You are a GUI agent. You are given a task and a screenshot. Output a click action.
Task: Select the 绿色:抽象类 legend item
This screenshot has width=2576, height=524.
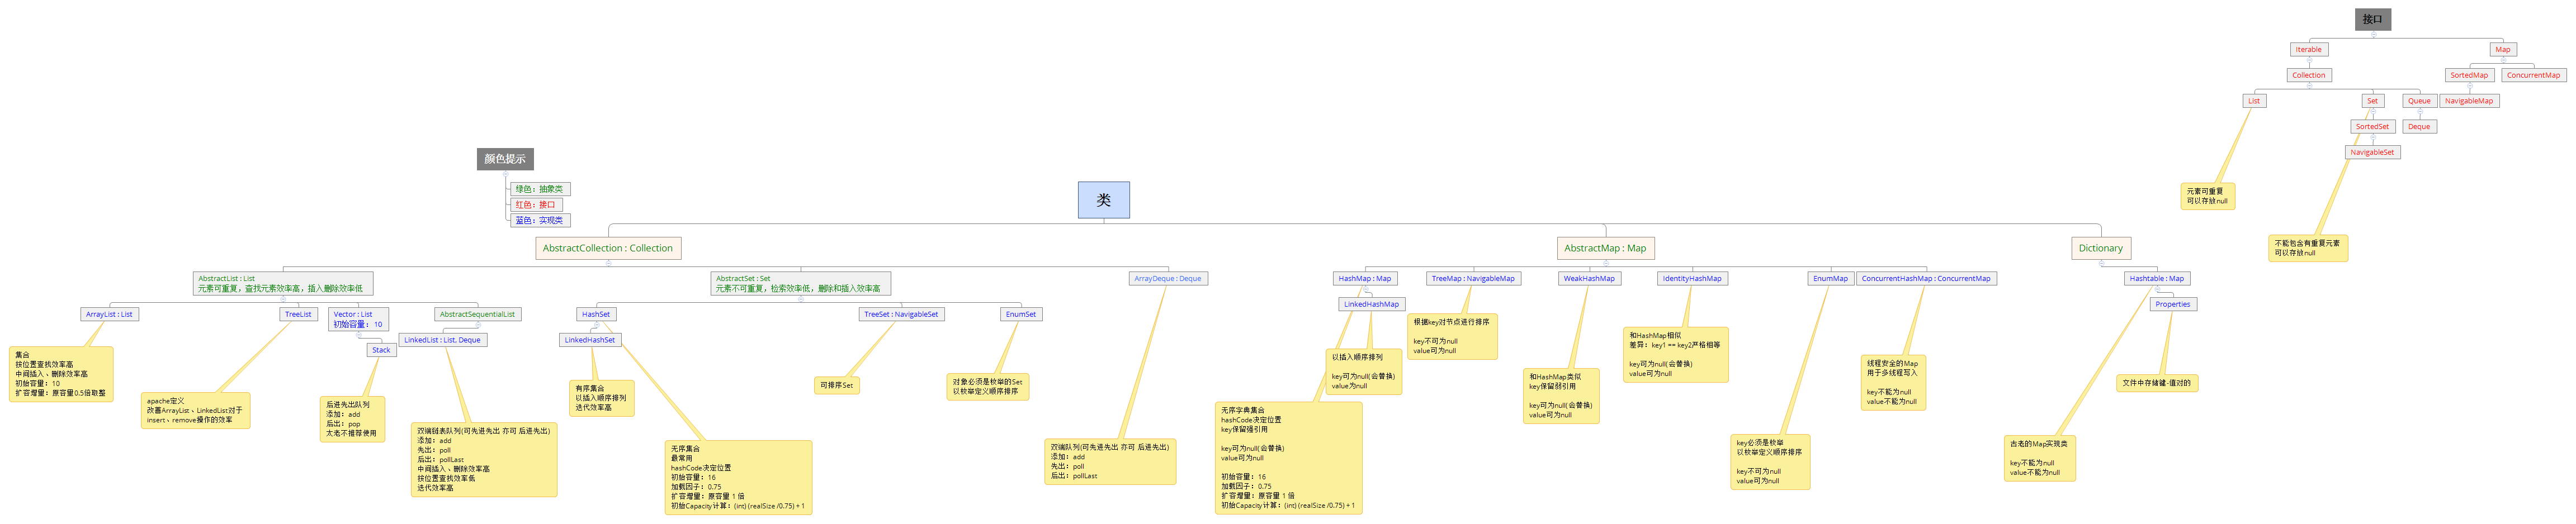[x=540, y=189]
